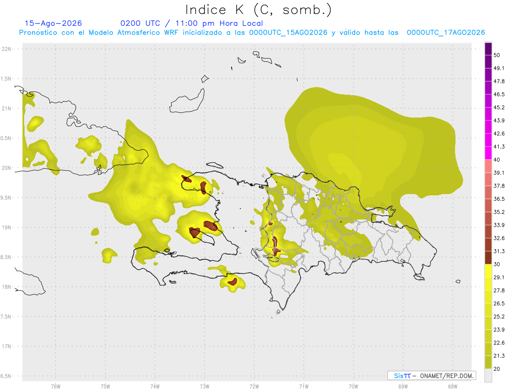The width and height of the screenshot is (508, 392).
Task: Click the '20' label at the scale bottom
Action: tap(497, 368)
